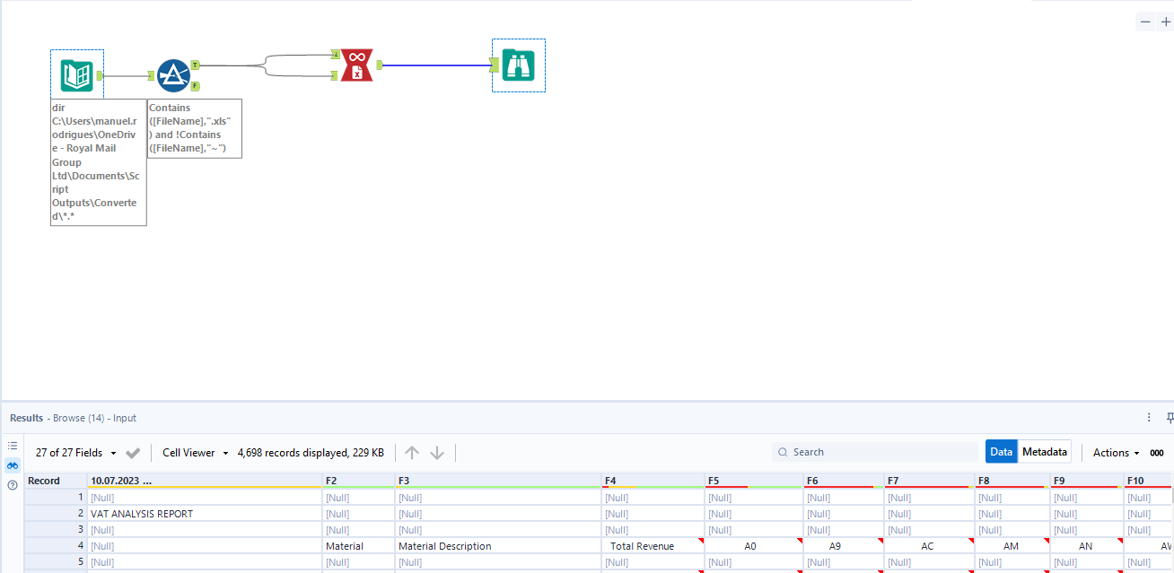Click the up navigation arrow in Results toolbar
Viewport: 1174px width, 573px height.
click(411, 452)
